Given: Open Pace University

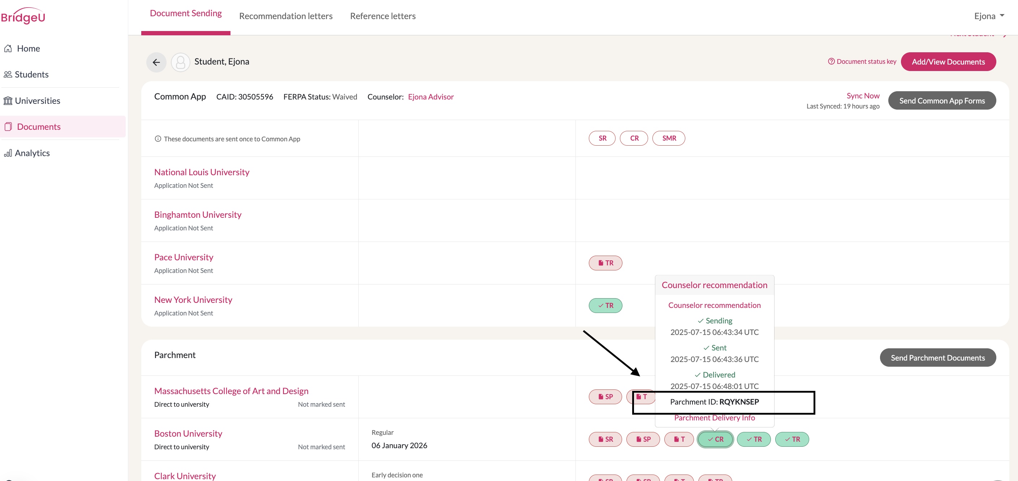Looking at the screenshot, I should 184,258.
